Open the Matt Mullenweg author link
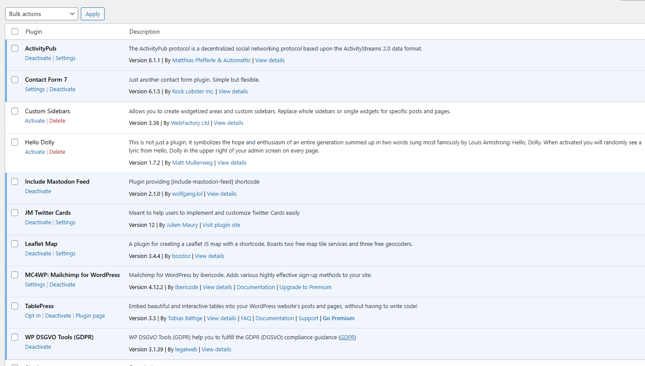Image resolution: width=645 pixels, height=366 pixels. [192, 163]
